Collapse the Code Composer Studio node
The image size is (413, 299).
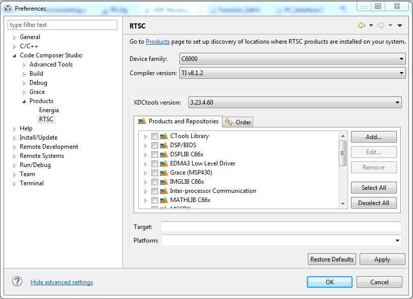point(14,55)
